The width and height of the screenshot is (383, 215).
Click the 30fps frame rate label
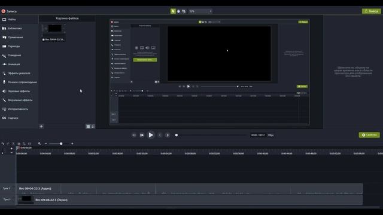(x=270, y=135)
